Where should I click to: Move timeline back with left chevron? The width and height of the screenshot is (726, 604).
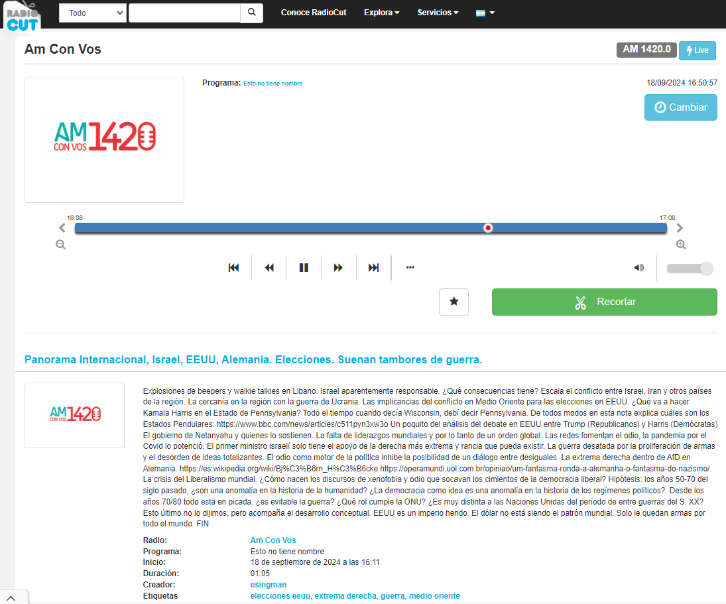(62, 228)
